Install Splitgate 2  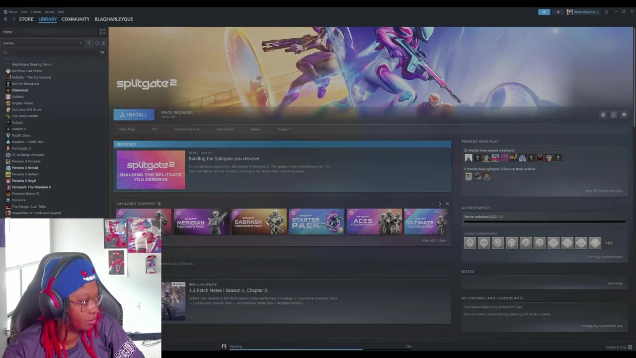134,115
